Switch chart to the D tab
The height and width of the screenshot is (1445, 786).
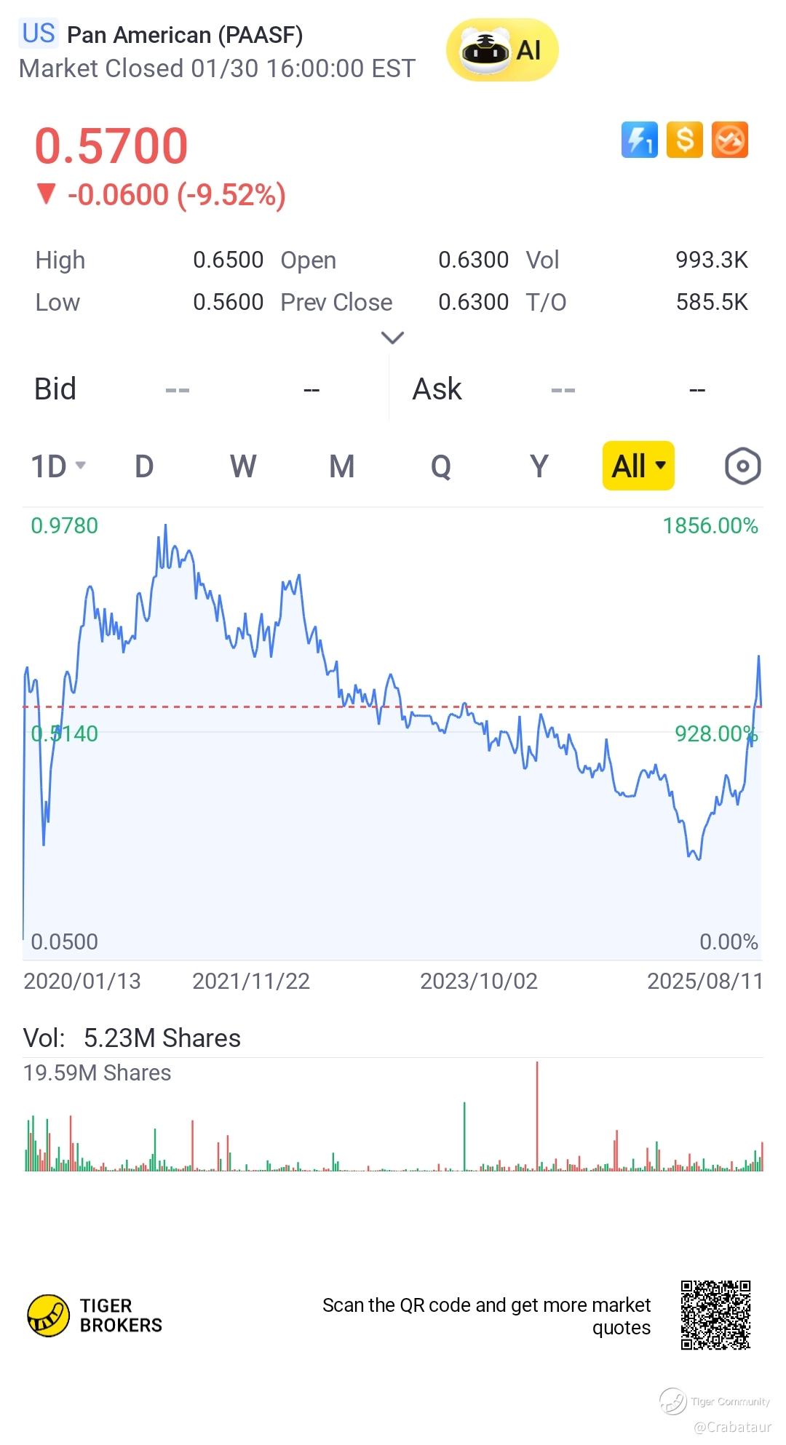144,466
